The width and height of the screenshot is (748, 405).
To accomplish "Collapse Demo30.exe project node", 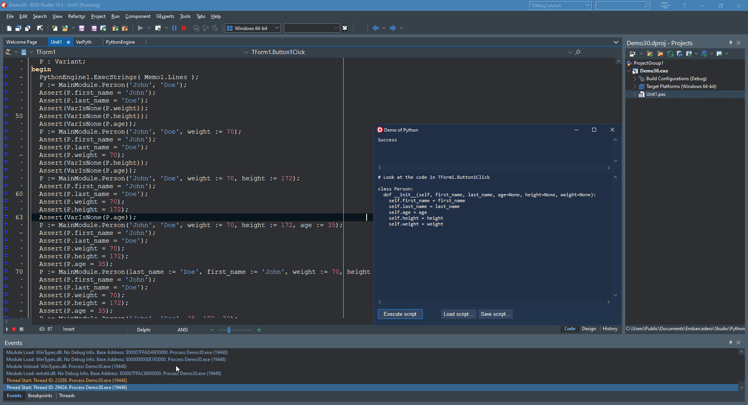I will (629, 71).
